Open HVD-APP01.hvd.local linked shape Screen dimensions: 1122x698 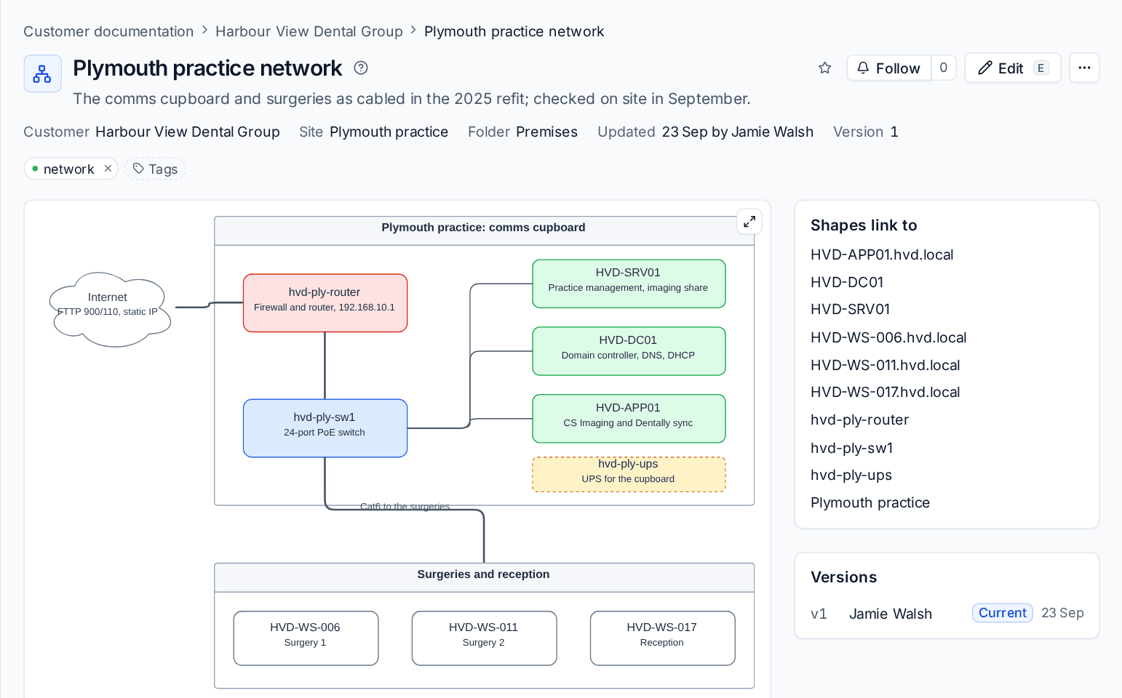(882, 254)
